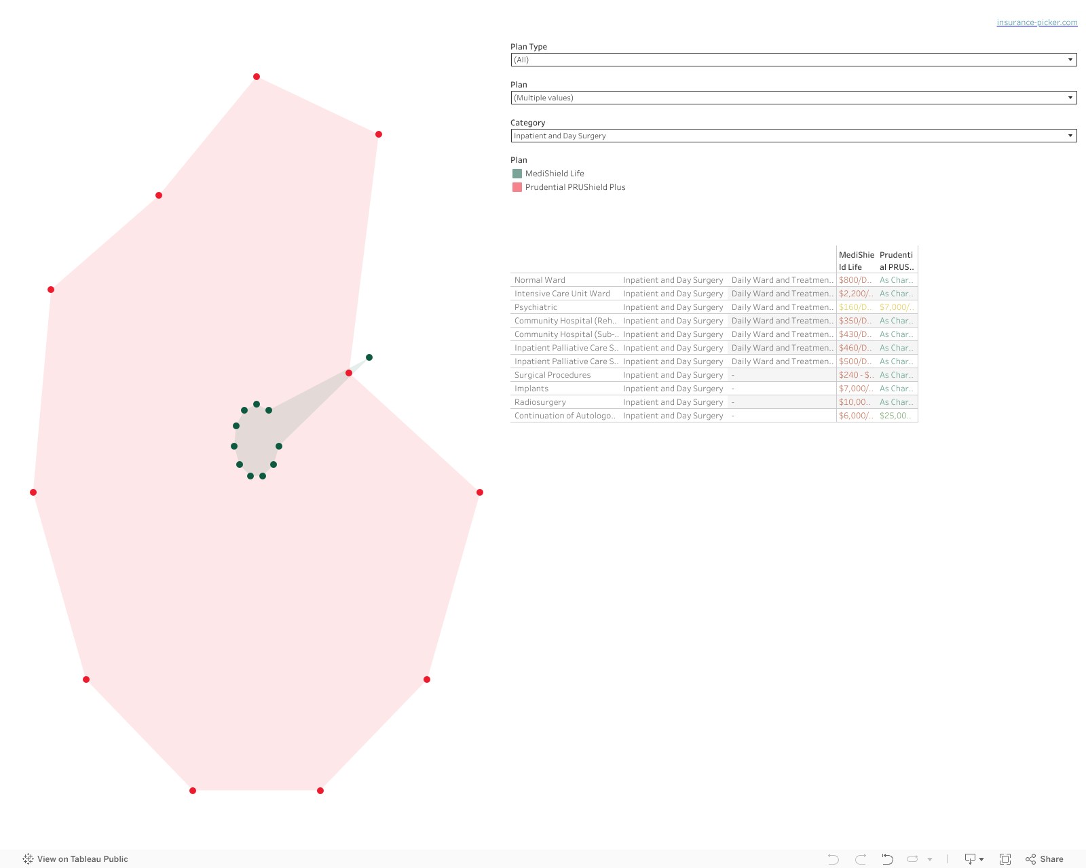Click the $460/D.. Palliative Care value
Viewport: 1086px width, 868px height.
tap(855, 348)
